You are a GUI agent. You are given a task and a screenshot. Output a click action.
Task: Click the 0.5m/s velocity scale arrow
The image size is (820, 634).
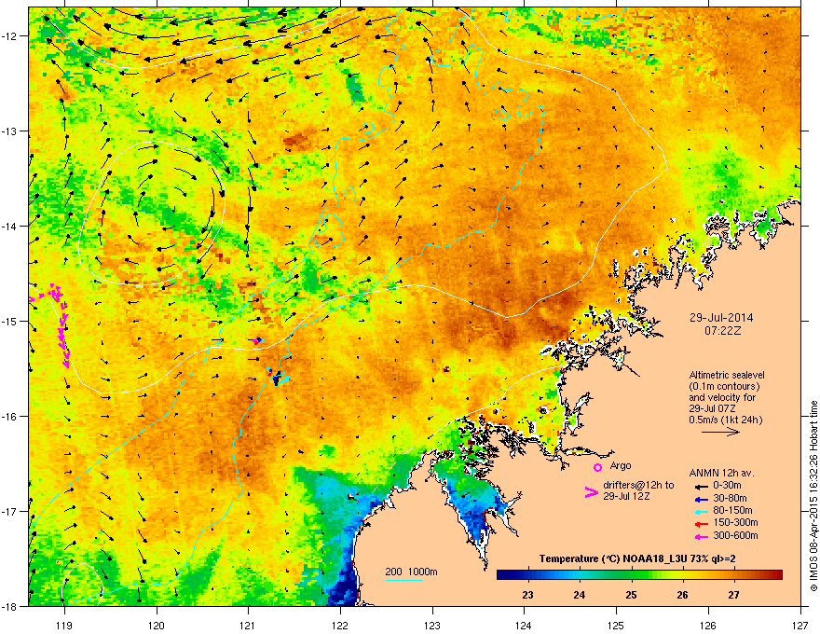(720, 432)
